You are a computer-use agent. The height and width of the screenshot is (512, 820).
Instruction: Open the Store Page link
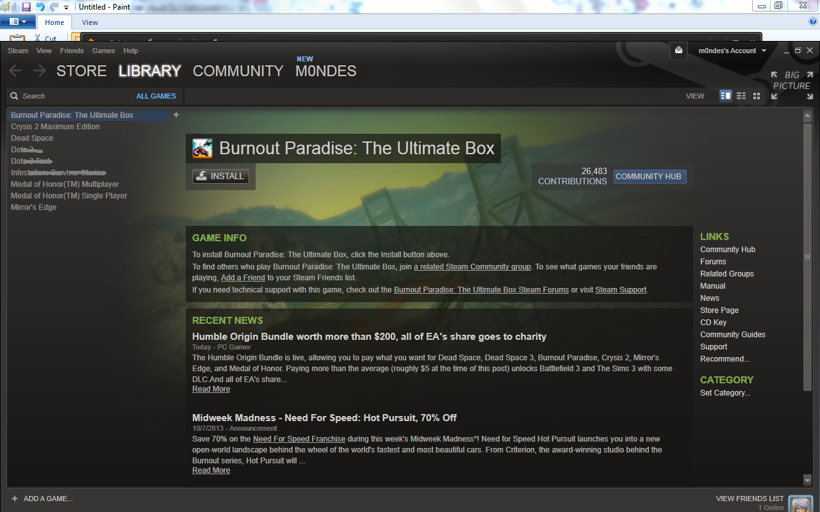[x=719, y=310]
